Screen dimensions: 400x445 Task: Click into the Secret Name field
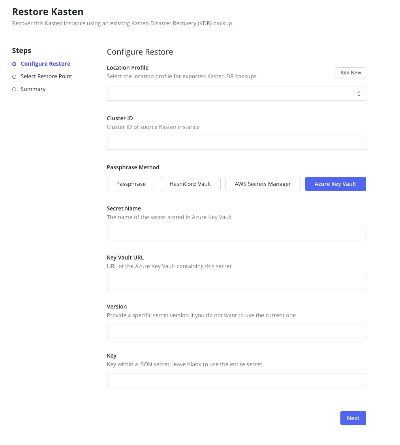236,233
